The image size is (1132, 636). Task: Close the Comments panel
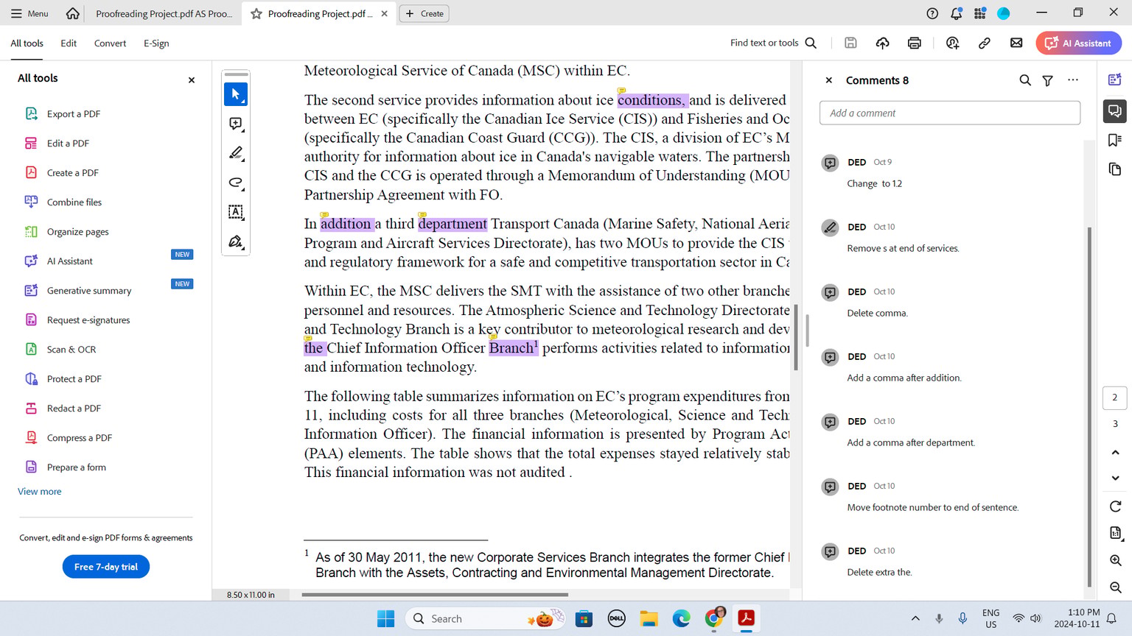coord(828,79)
